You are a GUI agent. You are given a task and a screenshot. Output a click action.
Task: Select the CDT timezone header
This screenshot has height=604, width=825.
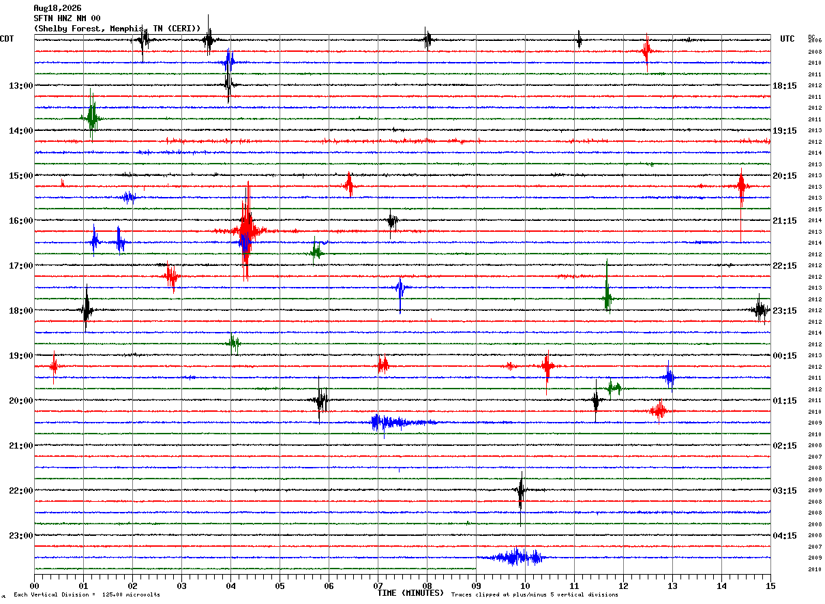7,39
